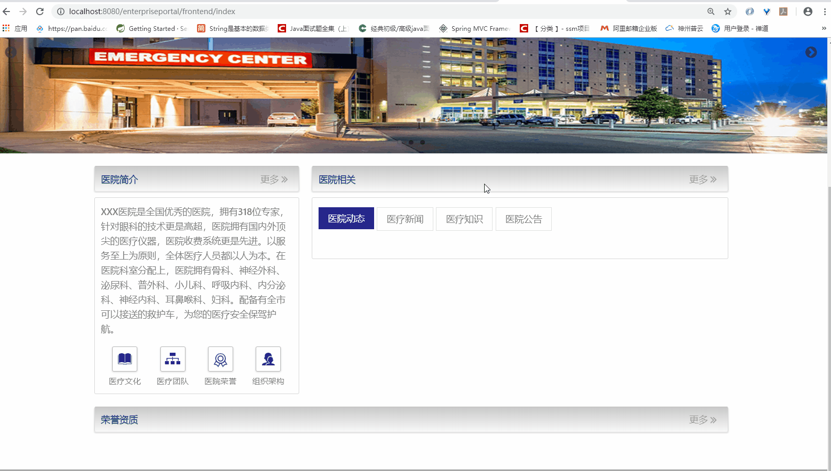Open the 医院荣誉 award ribbon icon
This screenshot has width=831, height=471.
click(x=221, y=359)
